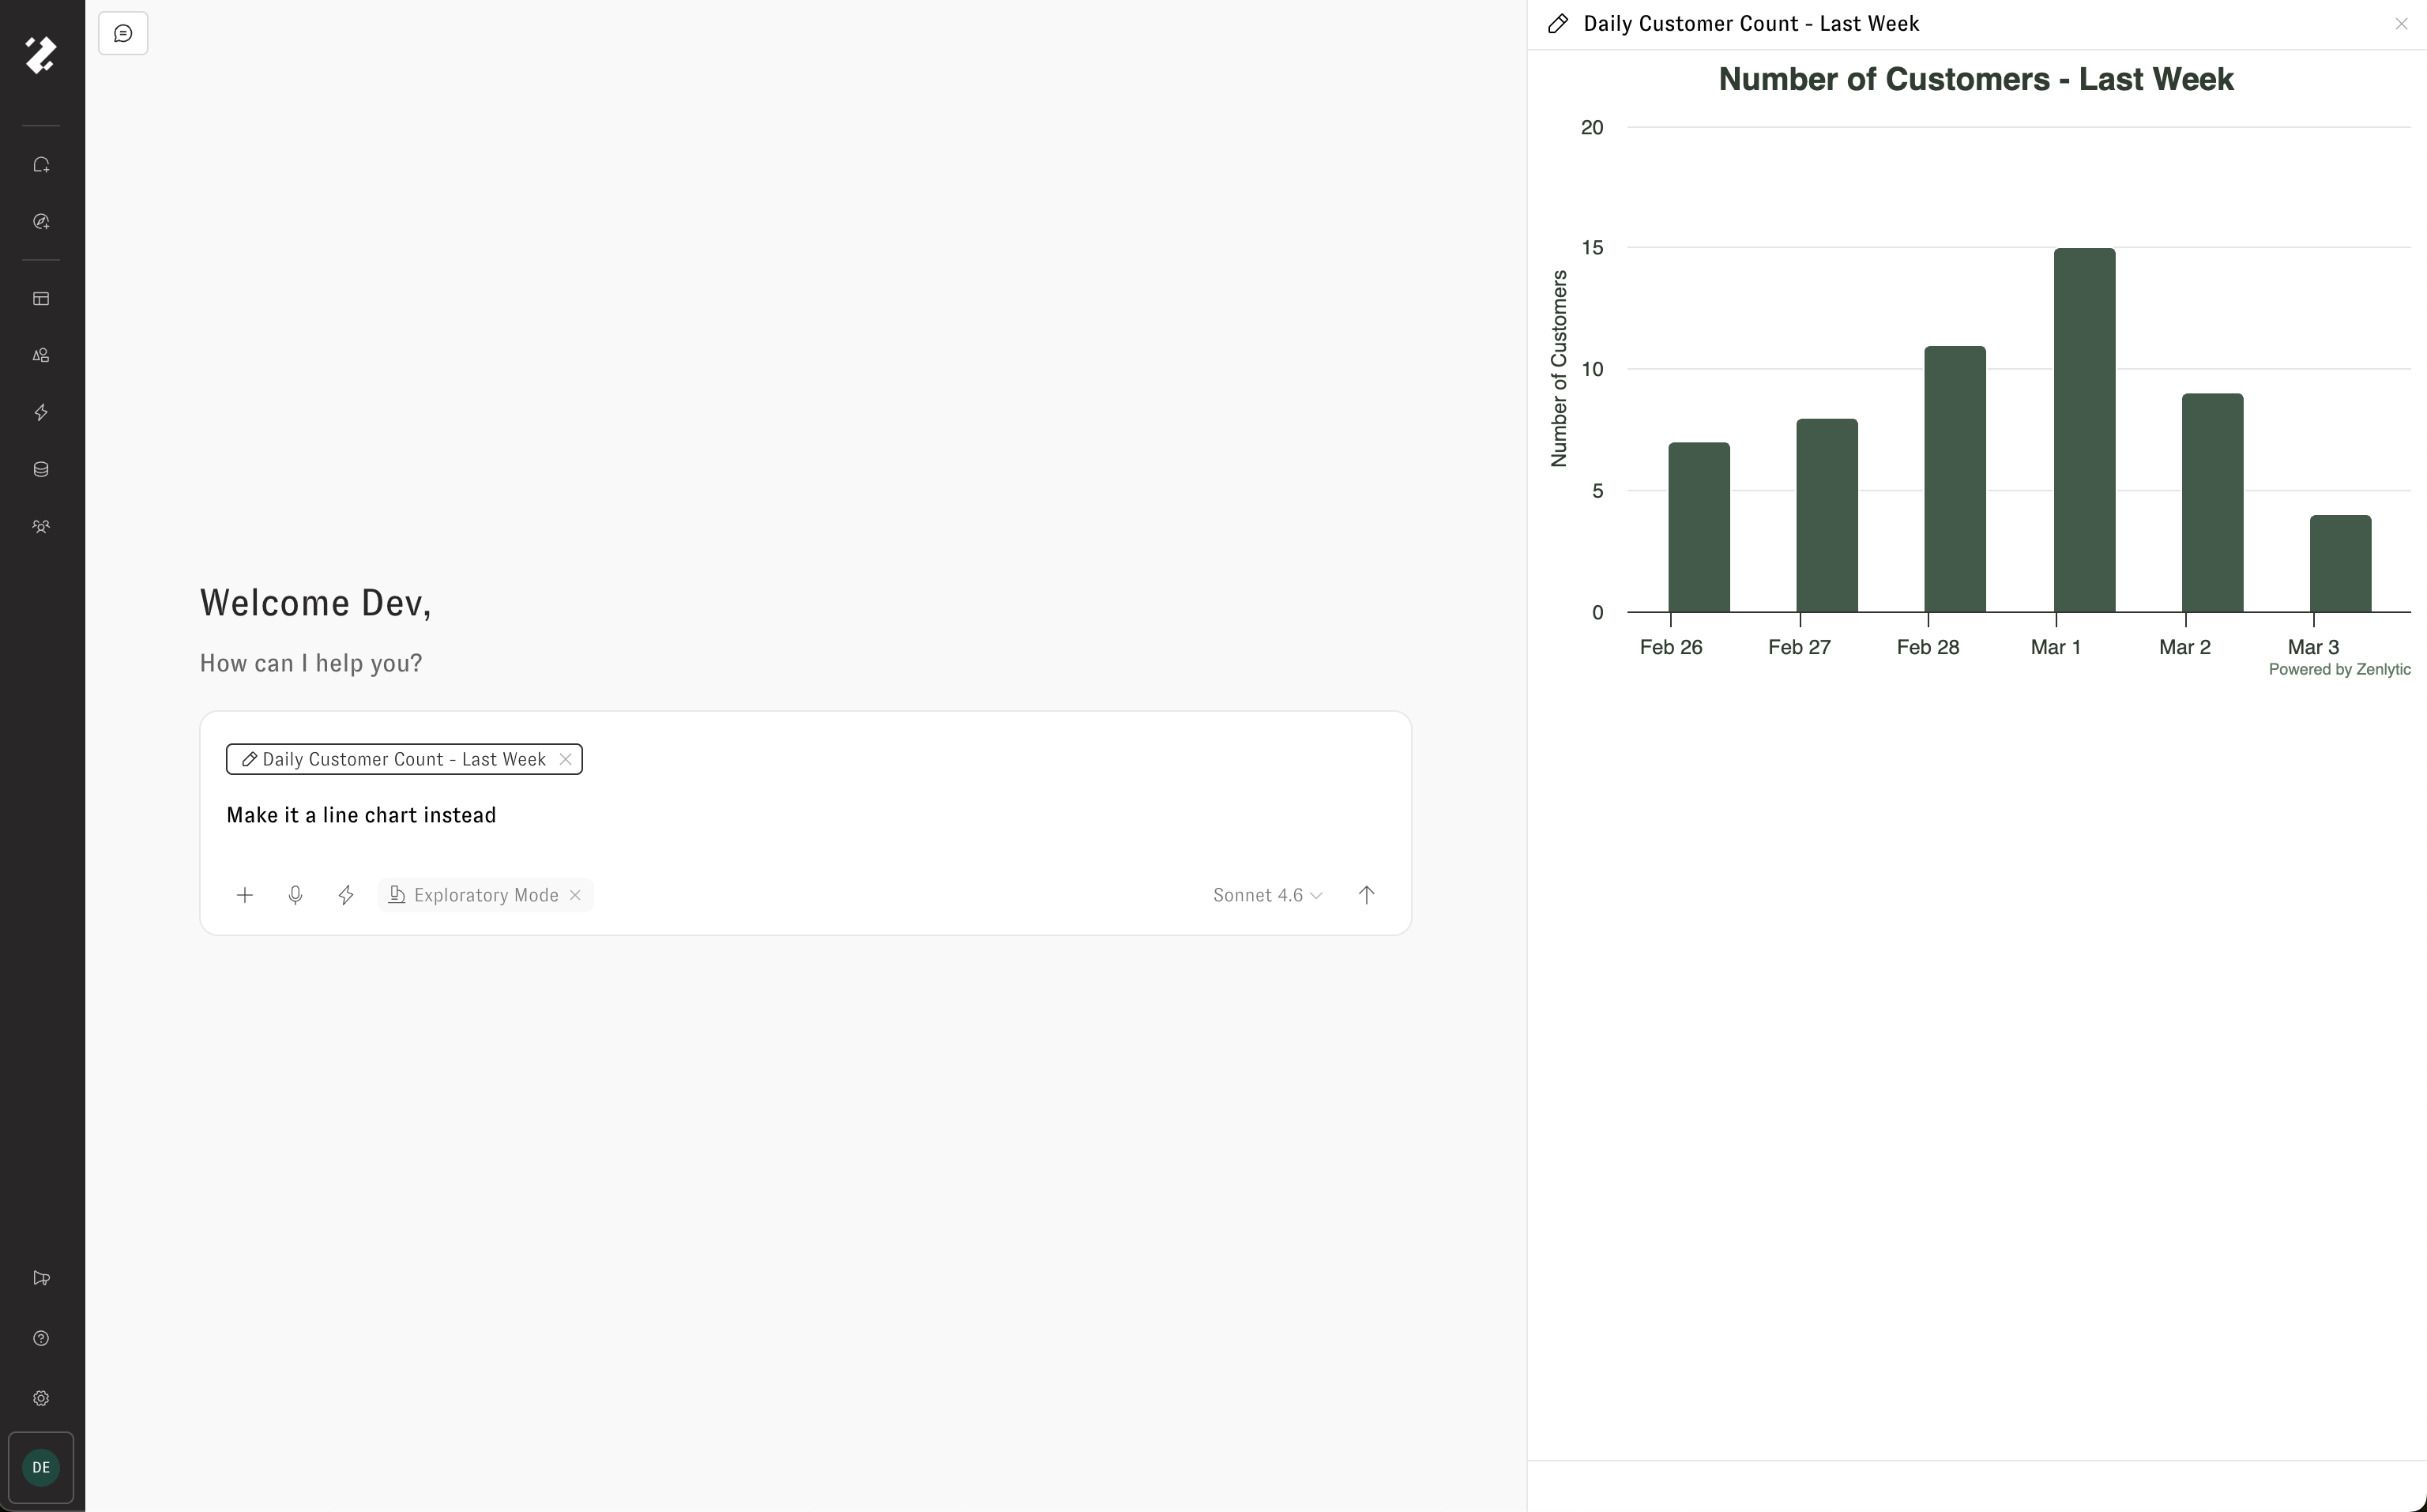Click the lightning bolt icon in prompt box
Viewport: 2427px width, 1512px height.
coord(346,895)
